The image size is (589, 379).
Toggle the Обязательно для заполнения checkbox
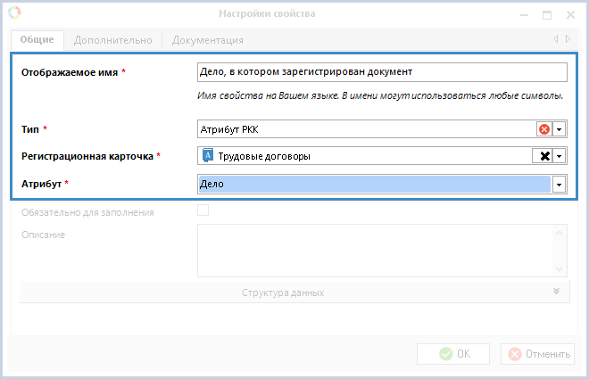[x=203, y=211]
